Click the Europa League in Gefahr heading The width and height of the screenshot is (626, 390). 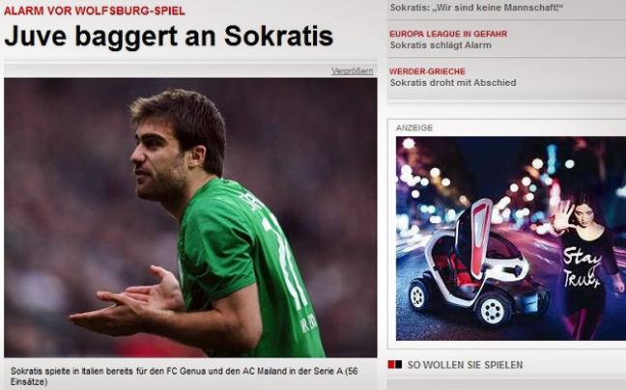448,34
